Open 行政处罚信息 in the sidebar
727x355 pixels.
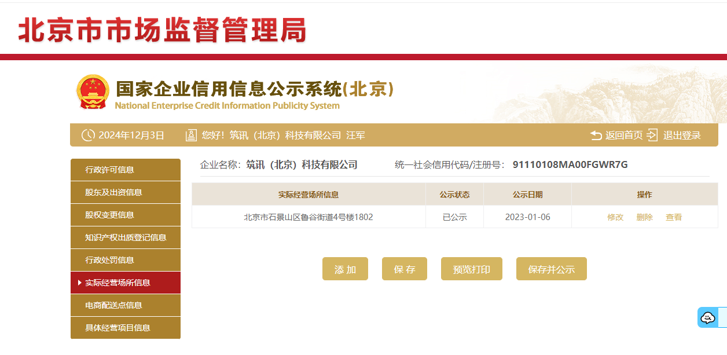click(126, 260)
